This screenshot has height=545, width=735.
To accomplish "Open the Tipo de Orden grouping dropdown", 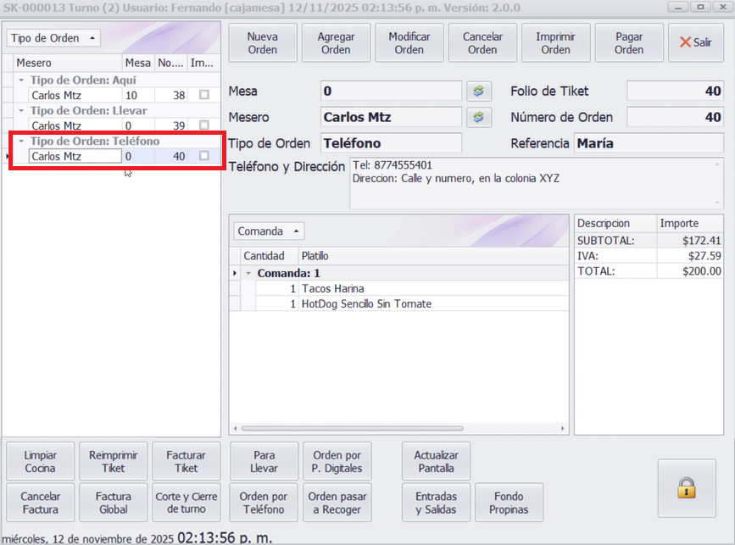I will (53, 38).
